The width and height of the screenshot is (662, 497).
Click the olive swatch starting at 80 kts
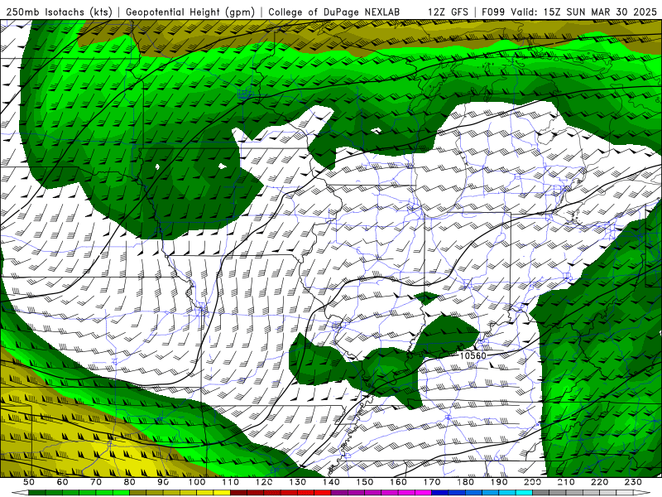click(x=137, y=492)
